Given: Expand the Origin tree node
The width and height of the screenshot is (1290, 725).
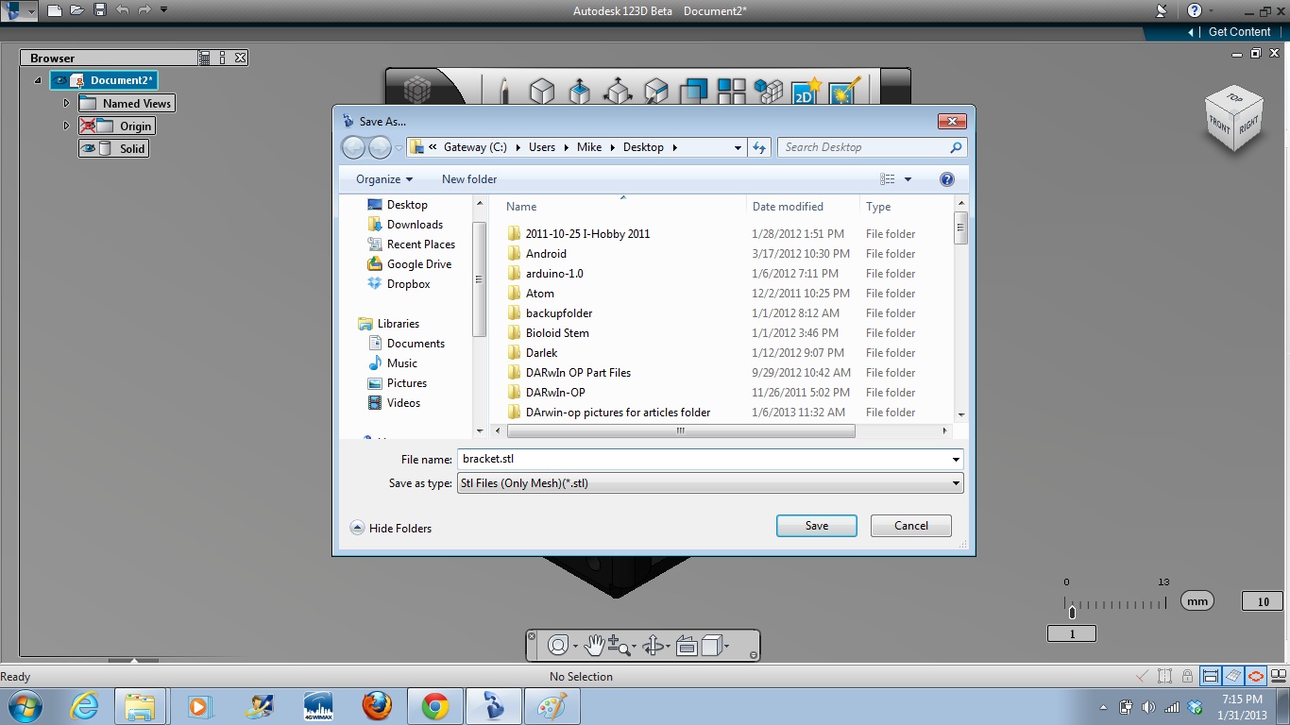Looking at the screenshot, I should point(66,126).
